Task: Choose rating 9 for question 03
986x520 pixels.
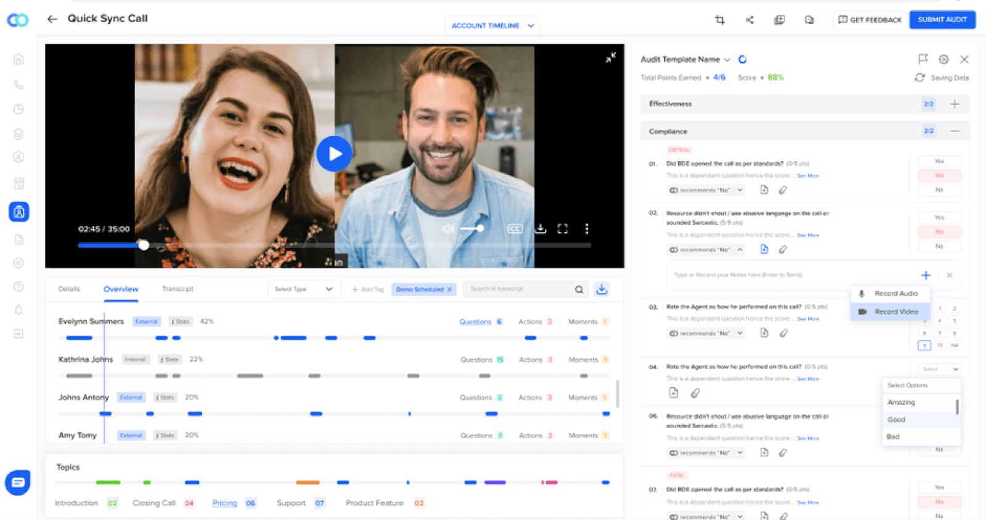Action: point(924,345)
